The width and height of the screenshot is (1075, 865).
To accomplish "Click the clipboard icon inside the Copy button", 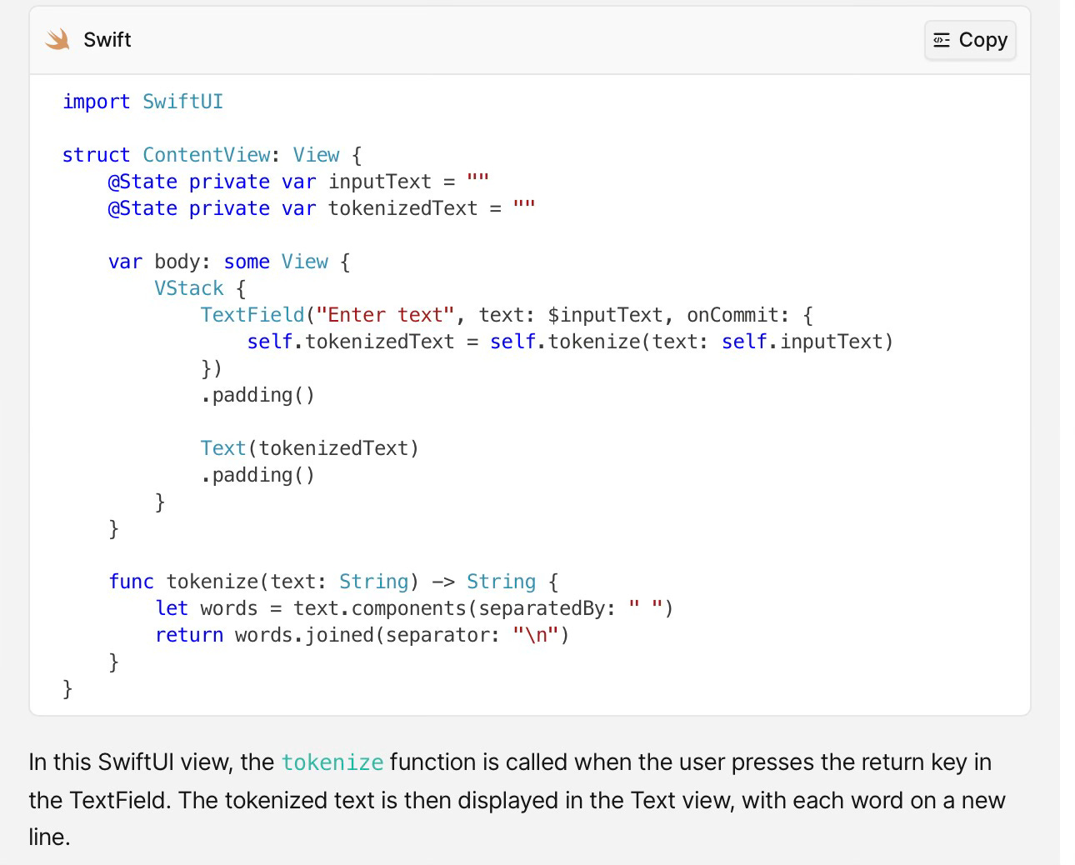I will click(x=941, y=39).
